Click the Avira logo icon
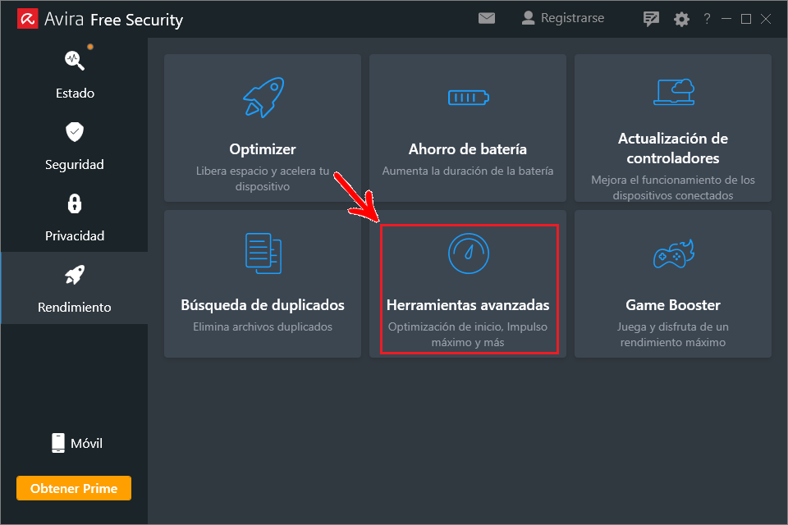788x525 pixels. [x=28, y=19]
